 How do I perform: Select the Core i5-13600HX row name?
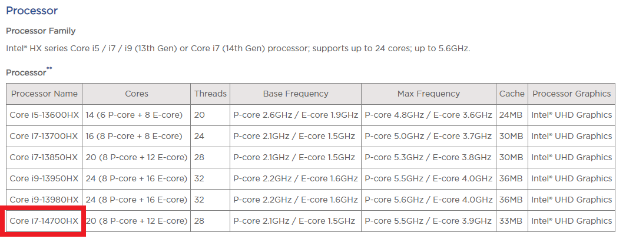pos(44,115)
